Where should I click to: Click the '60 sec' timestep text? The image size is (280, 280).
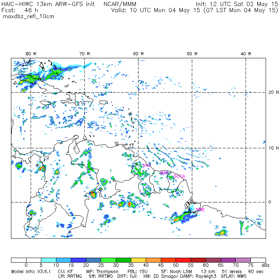(x=256, y=272)
